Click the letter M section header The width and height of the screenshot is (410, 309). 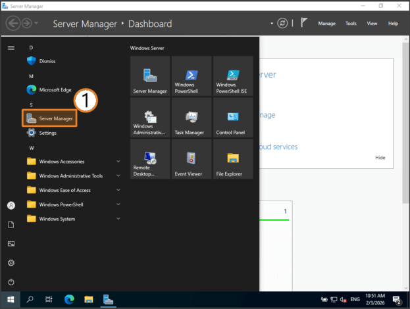point(31,76)
